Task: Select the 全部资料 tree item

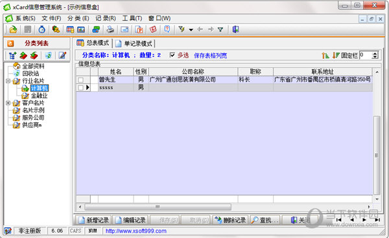Action: tap(33, 66)
